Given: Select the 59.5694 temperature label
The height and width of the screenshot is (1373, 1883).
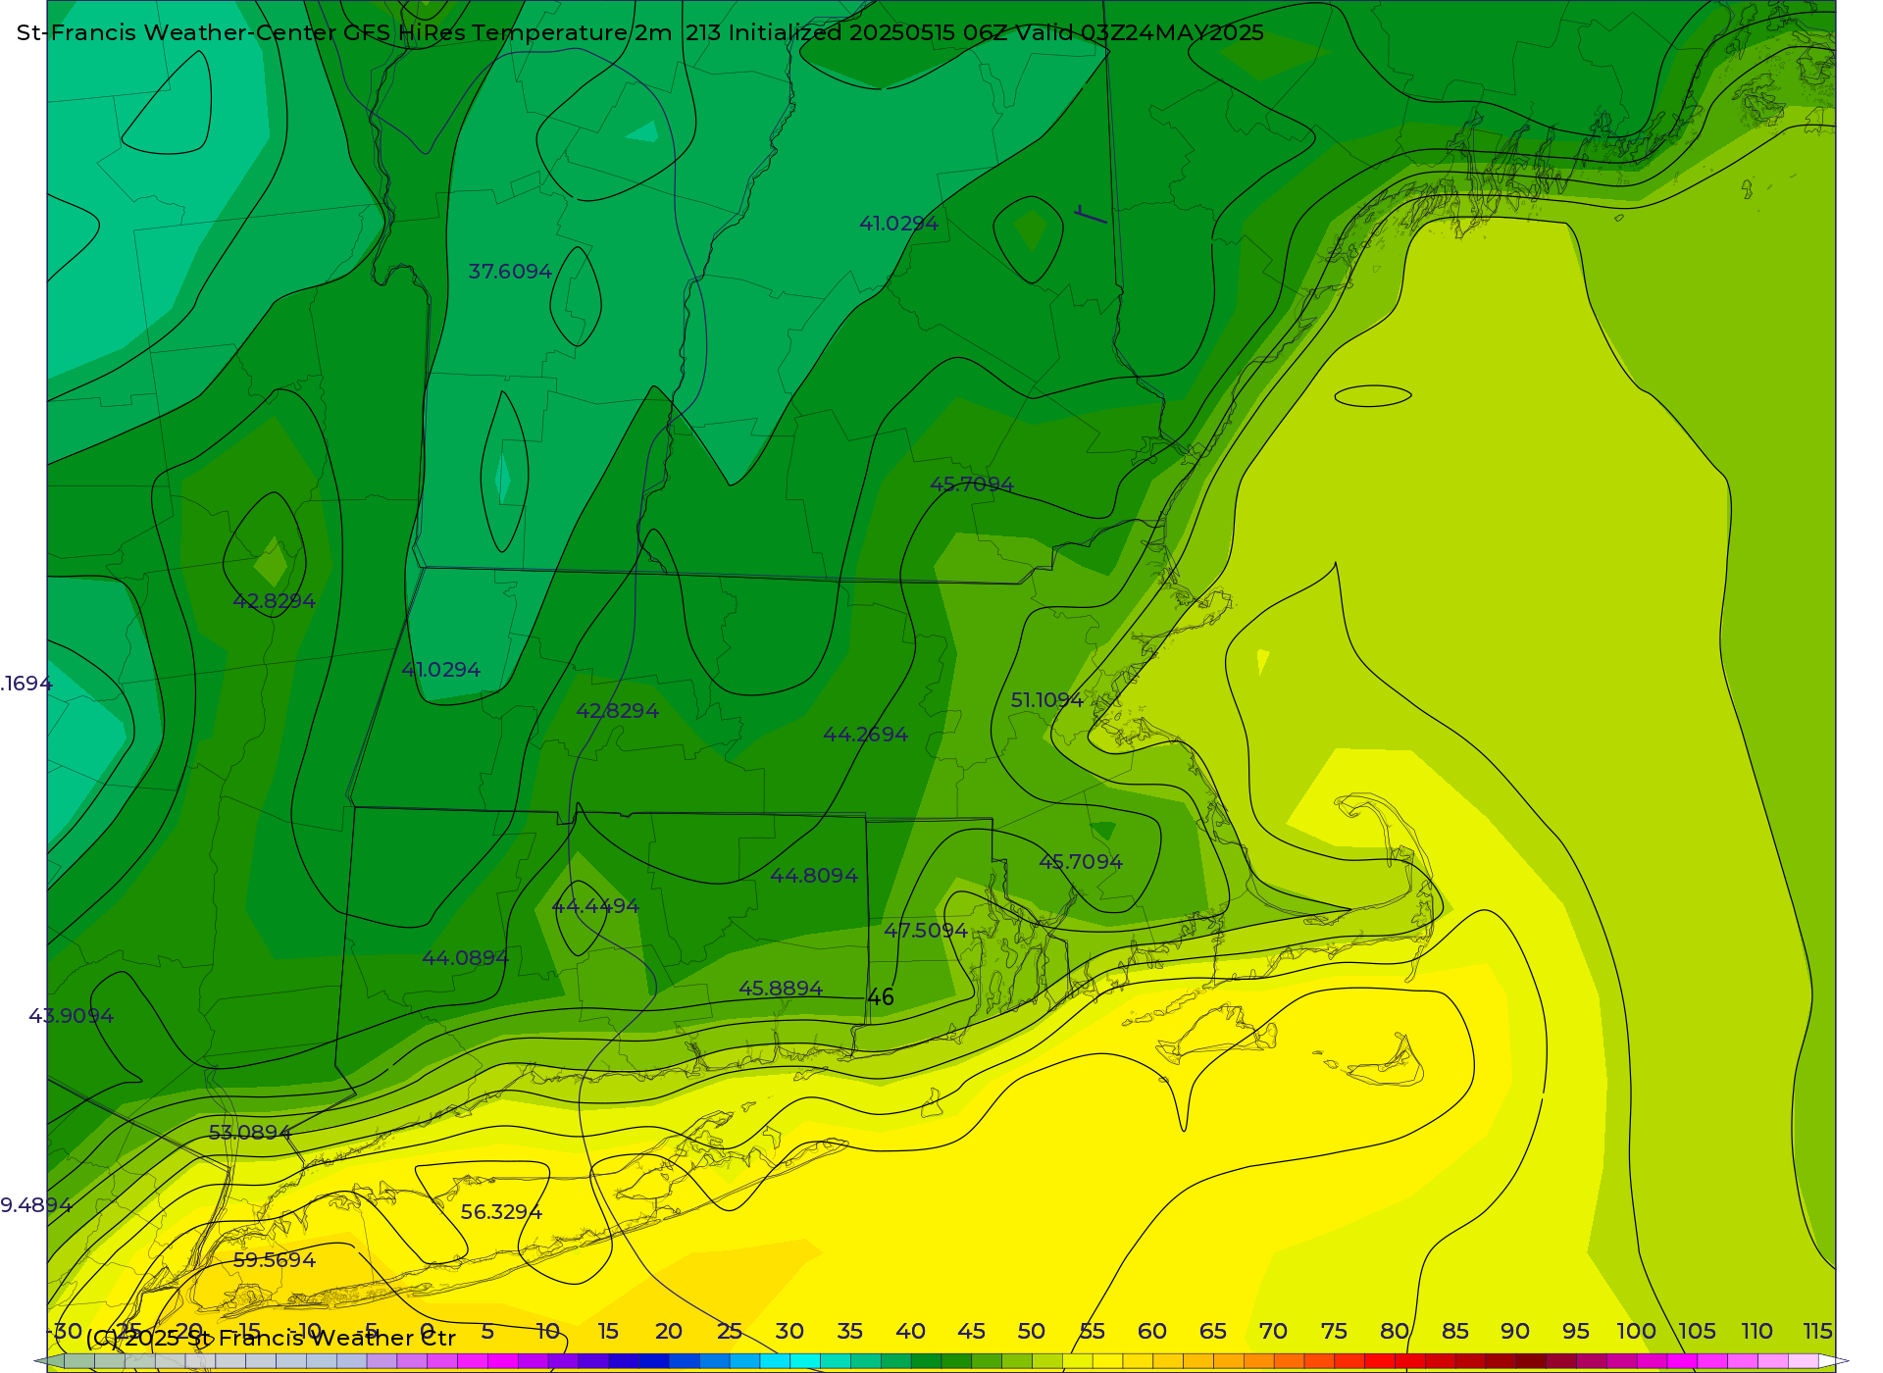Looking at the screenshot, I should click(x=275, y=1260).
